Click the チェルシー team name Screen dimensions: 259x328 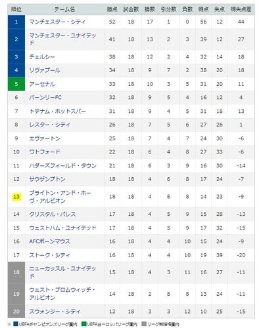[42, 57]
